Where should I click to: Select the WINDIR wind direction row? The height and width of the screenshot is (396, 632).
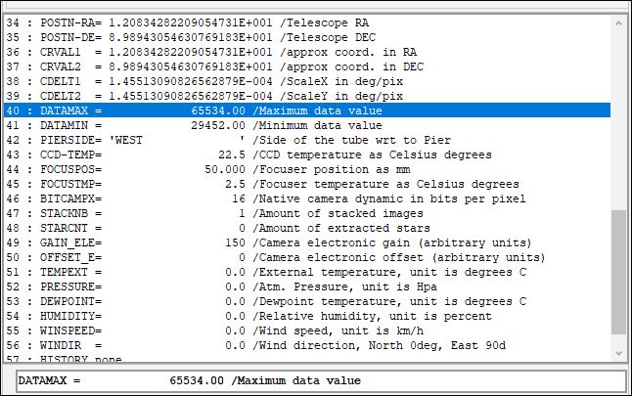[x=196, y=345]
